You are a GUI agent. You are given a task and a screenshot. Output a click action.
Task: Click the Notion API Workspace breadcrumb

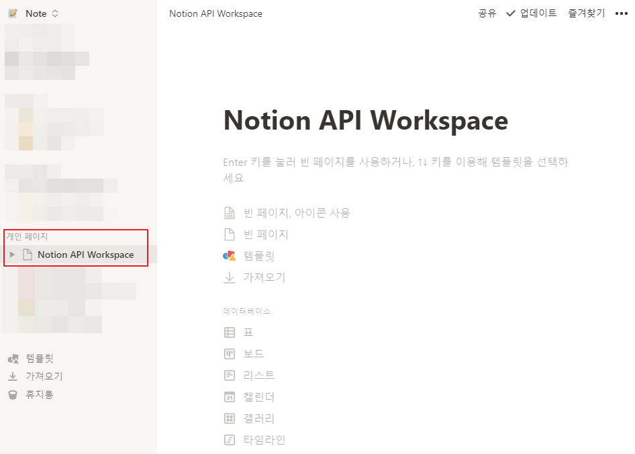pyautogui.click(x=215, y=14)
